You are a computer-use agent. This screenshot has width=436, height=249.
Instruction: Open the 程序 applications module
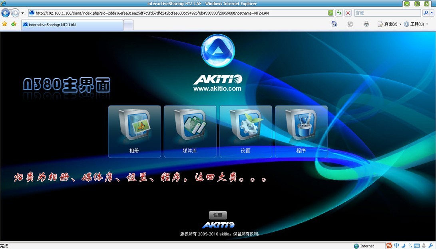(301, 131)
